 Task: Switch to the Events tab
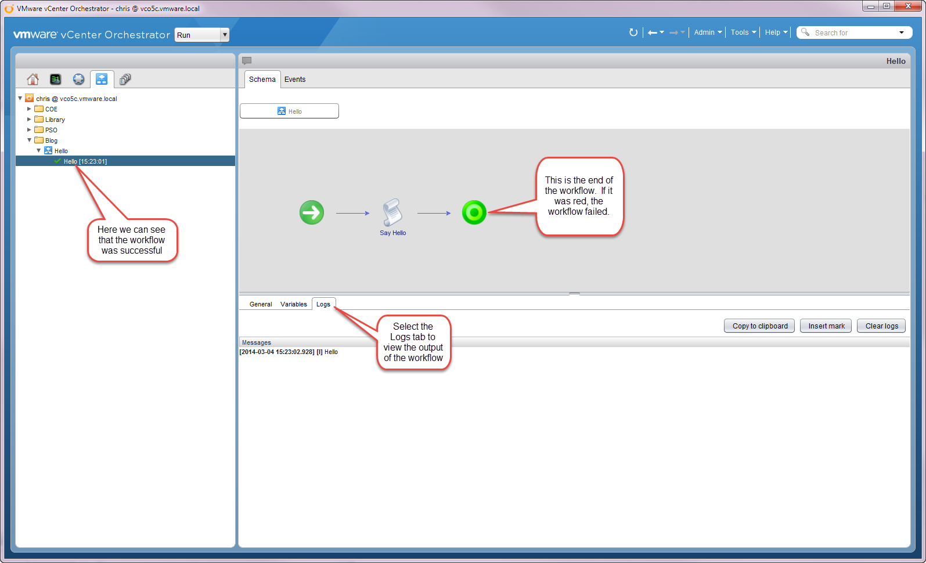(295, 80)
